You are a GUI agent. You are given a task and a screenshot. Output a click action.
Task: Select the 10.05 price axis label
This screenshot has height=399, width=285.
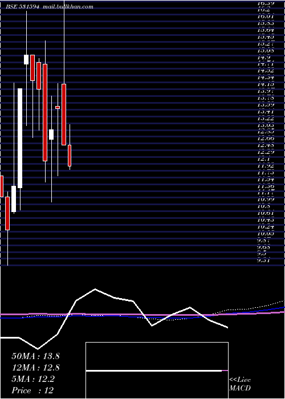pyautogui.click(x=266, y=234)
